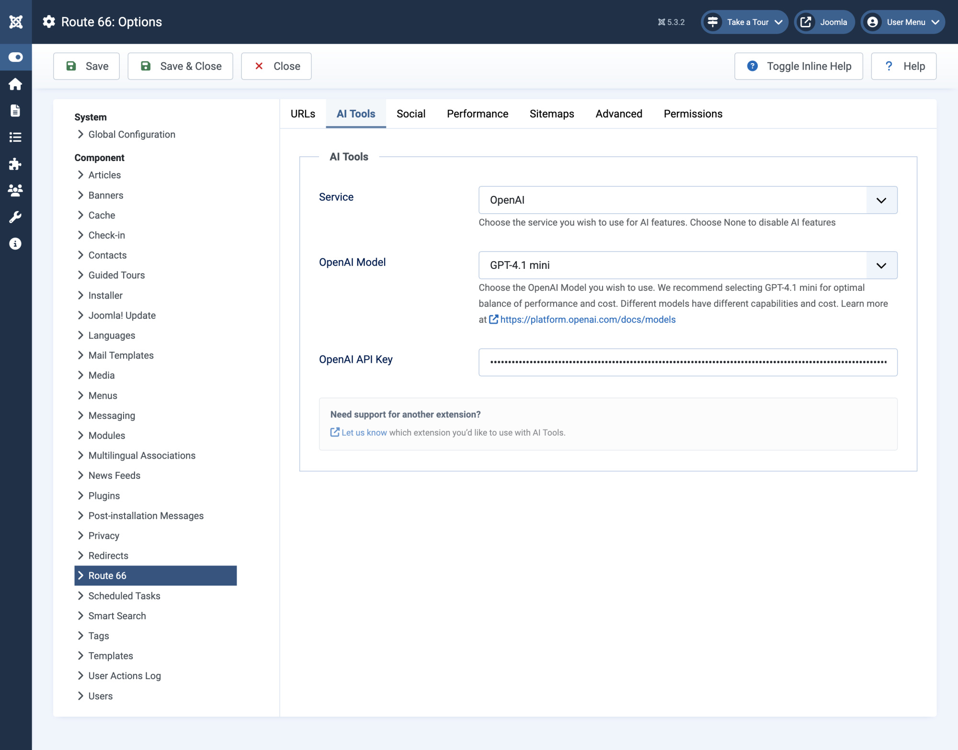Image resolution: width=958 pixels, height=750 pixels.
Task: Open the Advanced tab
Action: pos(619,114)
